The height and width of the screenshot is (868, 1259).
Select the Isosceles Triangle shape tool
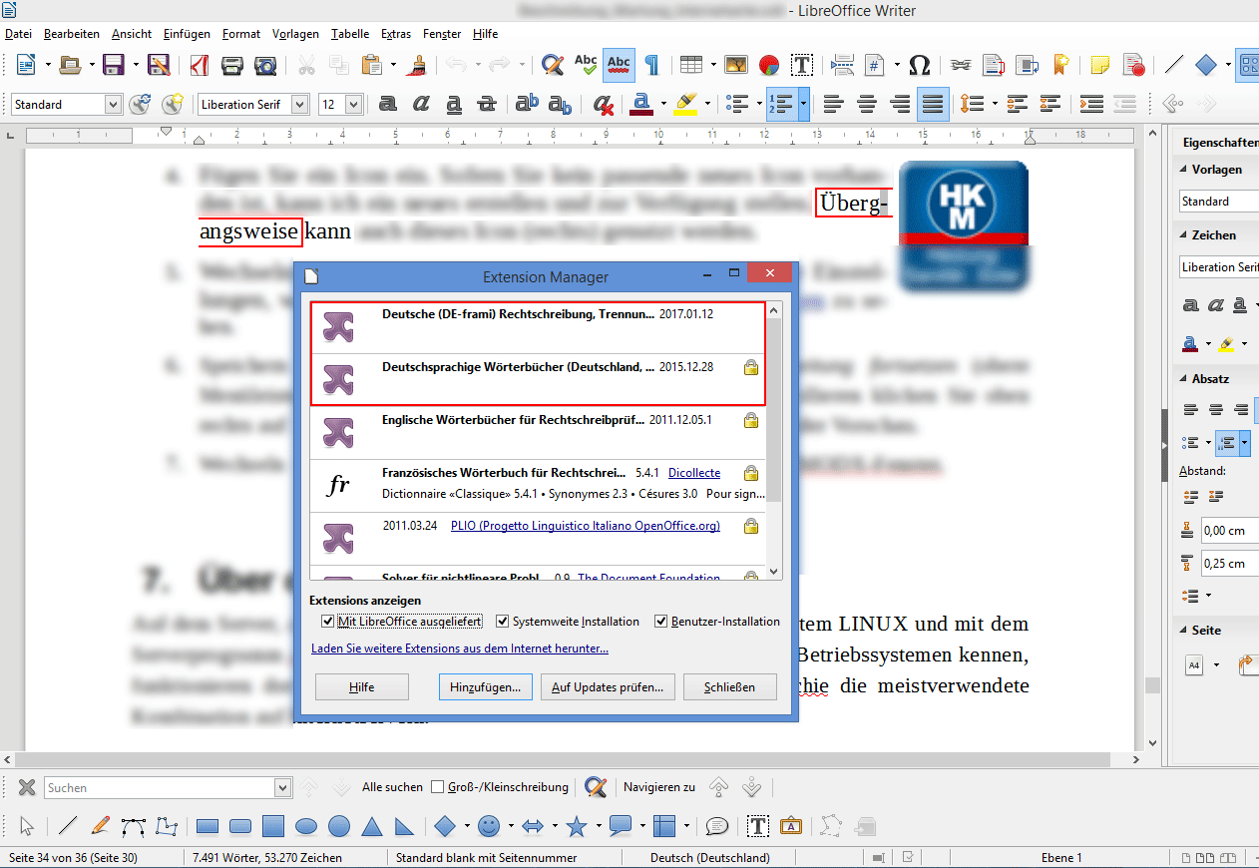(372, 826)
